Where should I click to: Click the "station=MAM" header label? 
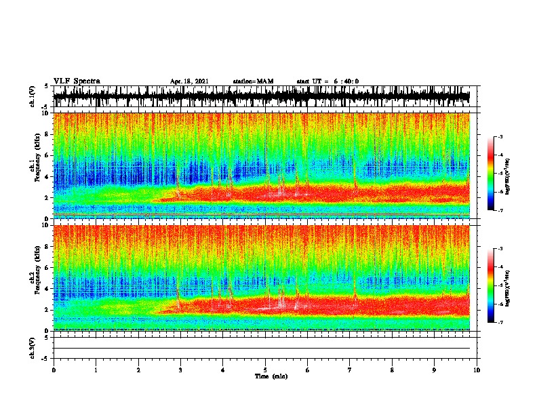(x=253, y=81)
